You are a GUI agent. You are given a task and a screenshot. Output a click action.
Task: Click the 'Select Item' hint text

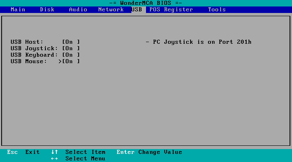pos(85,152)
